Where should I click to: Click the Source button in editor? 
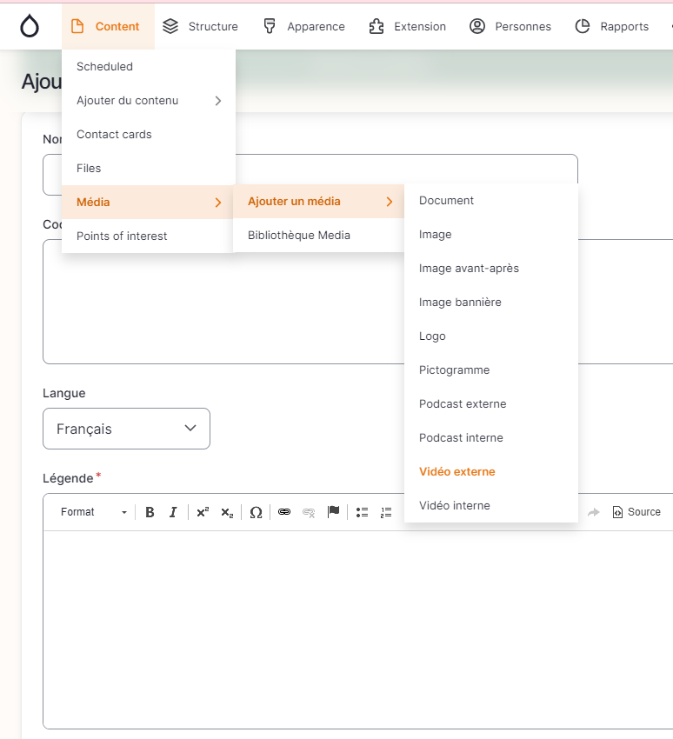tap(636, 512)
